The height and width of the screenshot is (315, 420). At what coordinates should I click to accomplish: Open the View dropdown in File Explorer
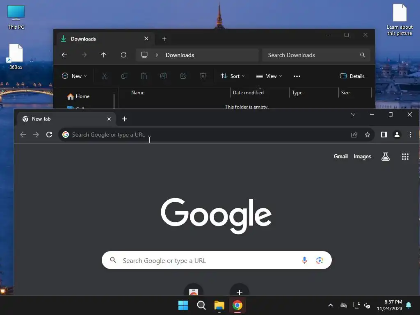point(269,76)
